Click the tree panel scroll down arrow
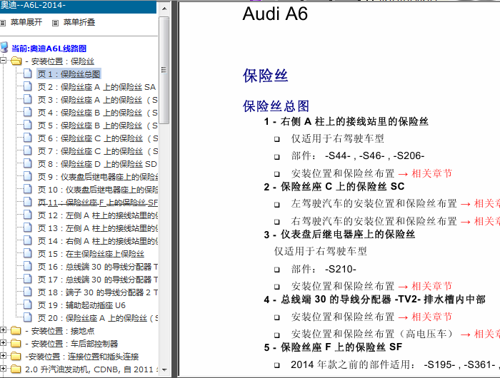The height and width of the screenshot is (378, 500). coord(164,369)
